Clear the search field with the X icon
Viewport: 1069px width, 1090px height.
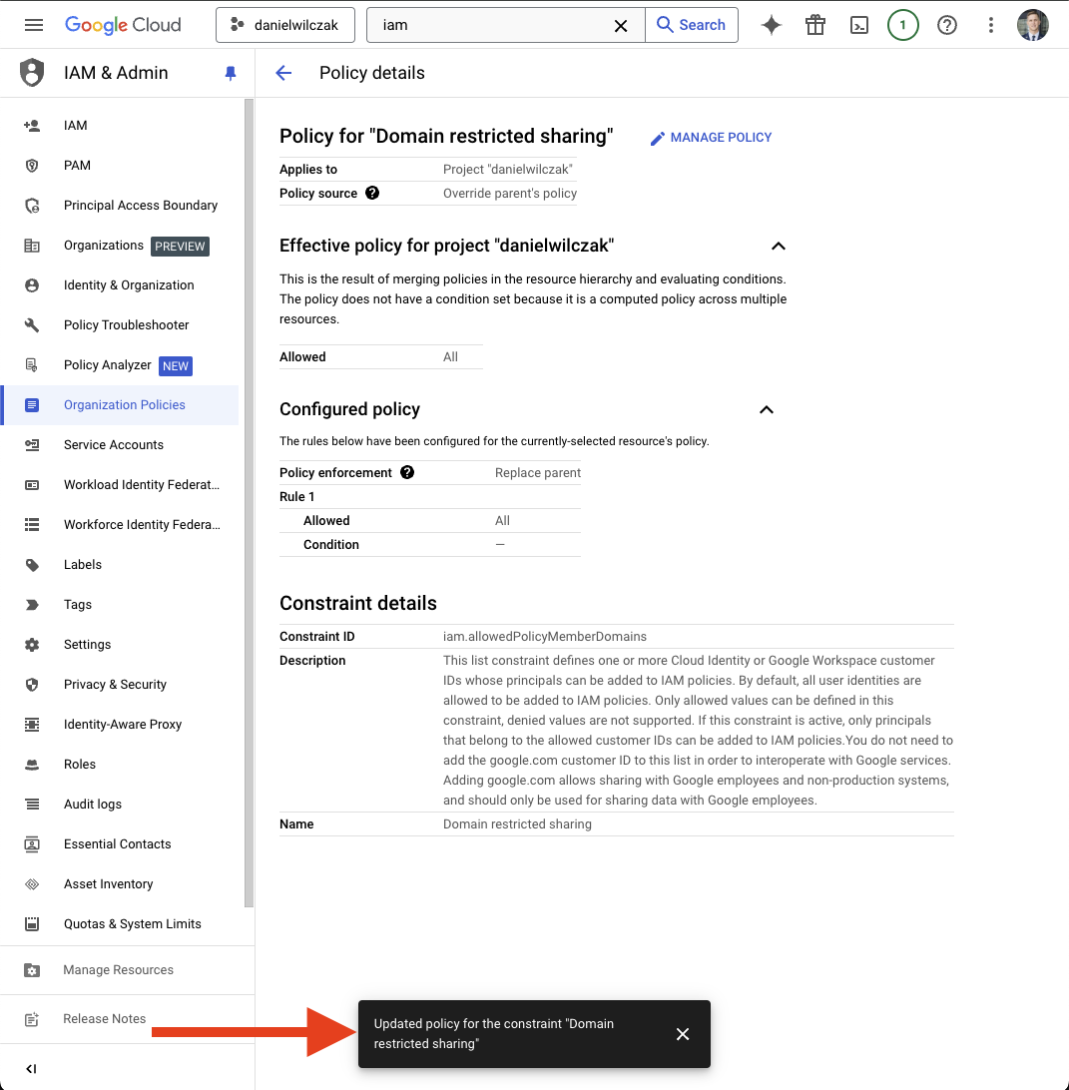(621, 26)
